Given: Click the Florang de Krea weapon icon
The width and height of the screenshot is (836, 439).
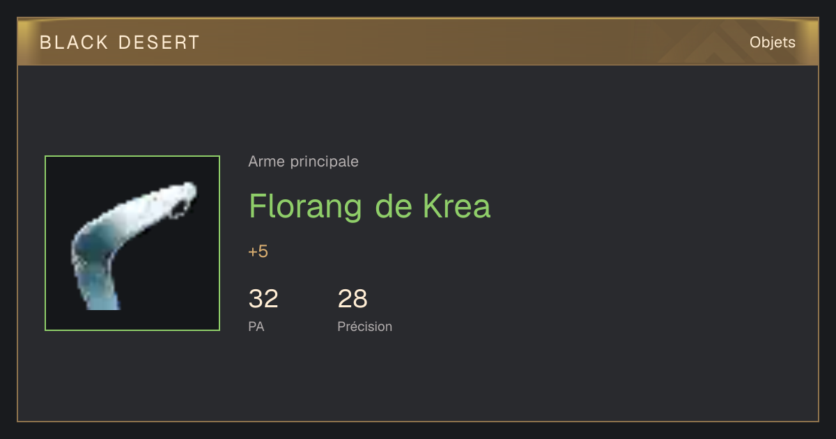Looking at the screenshot, I should click(x=132, y=243).
